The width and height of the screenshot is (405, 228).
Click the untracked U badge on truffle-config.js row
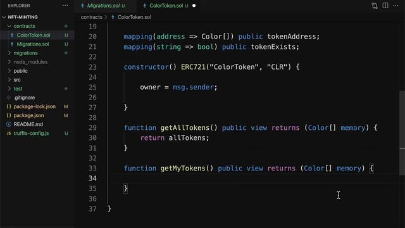point(66,134)
